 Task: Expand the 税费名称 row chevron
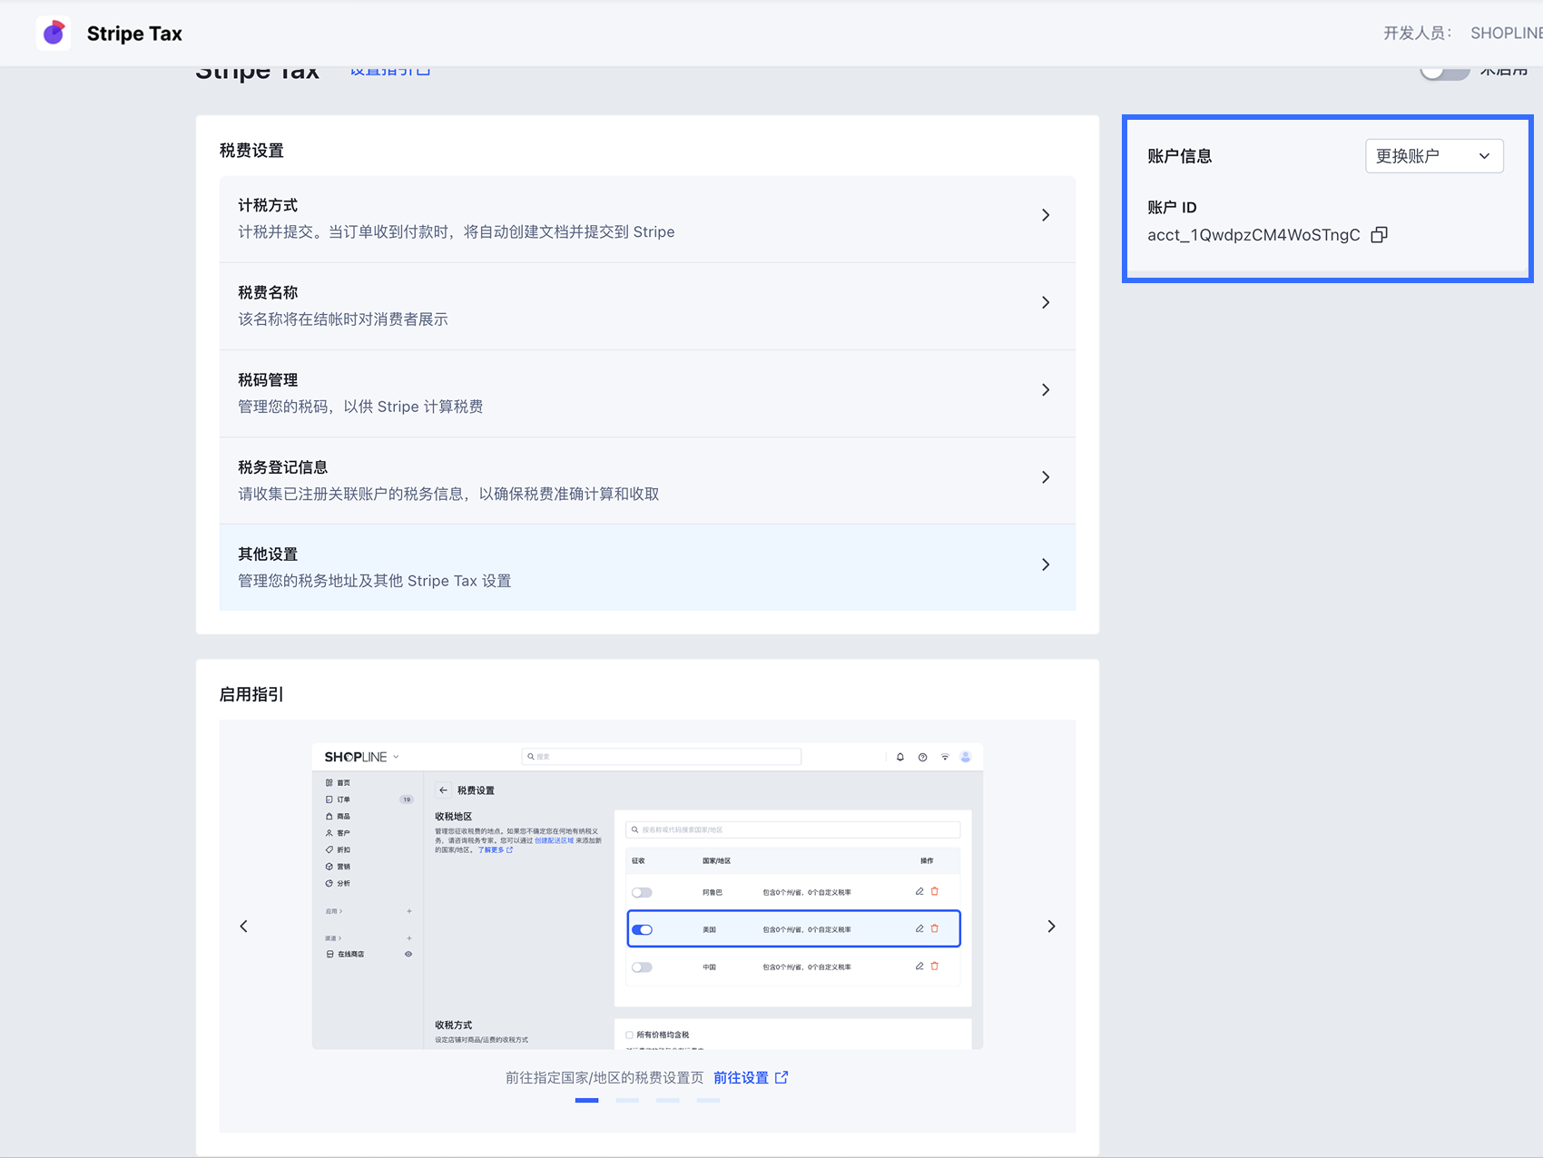(x=1046, y=302)
